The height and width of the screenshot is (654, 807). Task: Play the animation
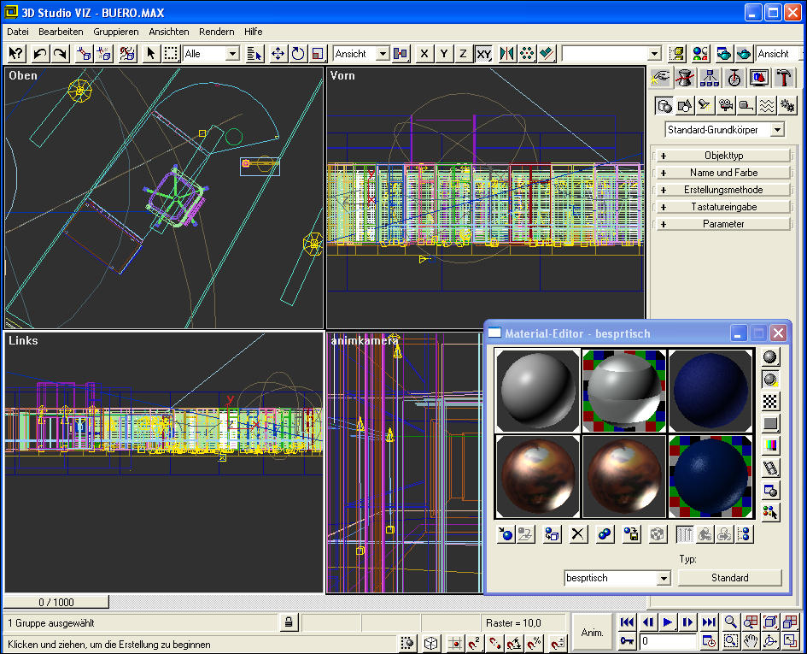click(x=668, y=622)
